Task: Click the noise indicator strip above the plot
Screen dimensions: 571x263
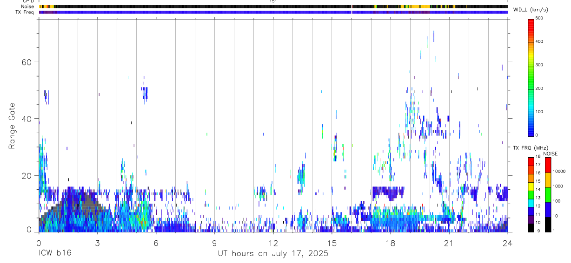Action: pyautogui.click(x=273, y=6)
